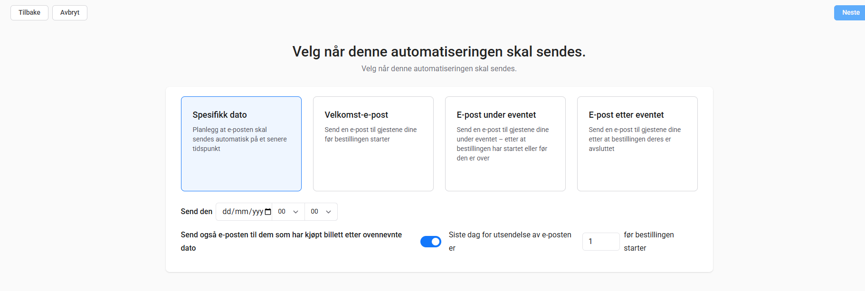This screenshot has height=291, width=865.
Task: Click the main page heading
Action: pos(439,52)
